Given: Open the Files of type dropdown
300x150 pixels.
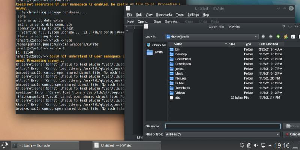Looking at the screenshot, I should point(278,134).
